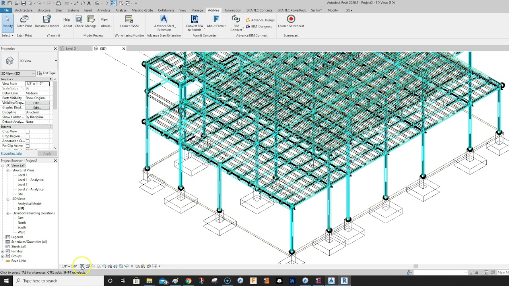509x286 pixels.
Task: Open BIM Designers link
Action: 259,26
